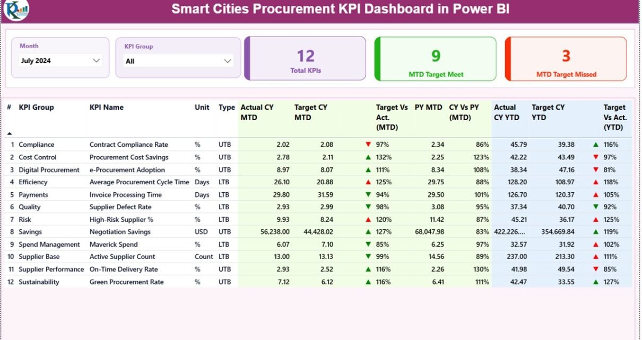Click the sort arrow under the # column
This screenshot has width=642, height=340.
tap(9, 133)
